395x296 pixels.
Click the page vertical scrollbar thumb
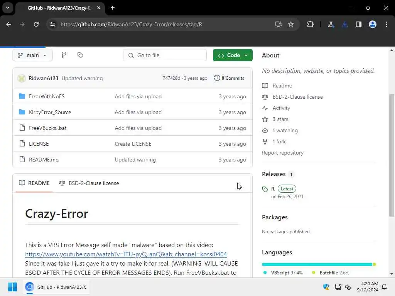pyautogui.click(x=392, y=155)
